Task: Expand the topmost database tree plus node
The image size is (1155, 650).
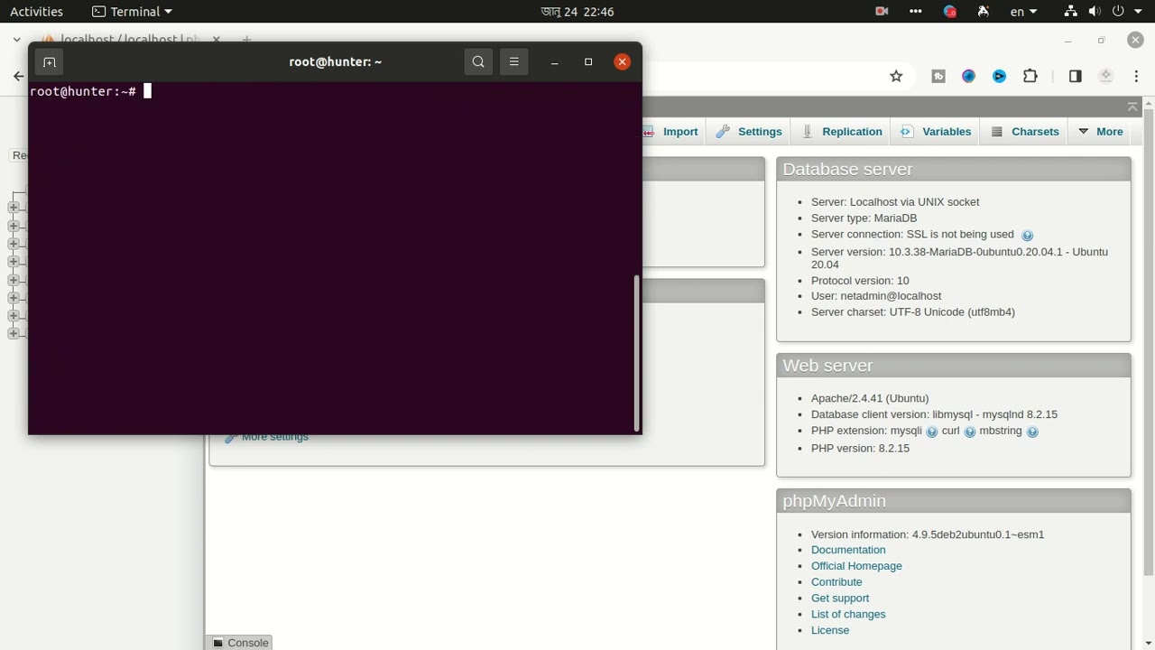Action: pos(14,208)
